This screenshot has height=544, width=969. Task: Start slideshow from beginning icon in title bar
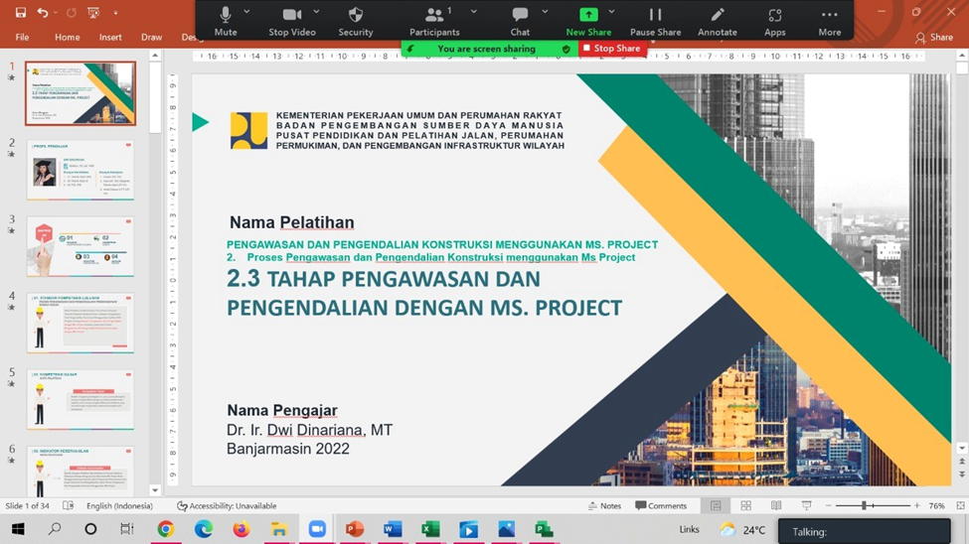[93, 12]
